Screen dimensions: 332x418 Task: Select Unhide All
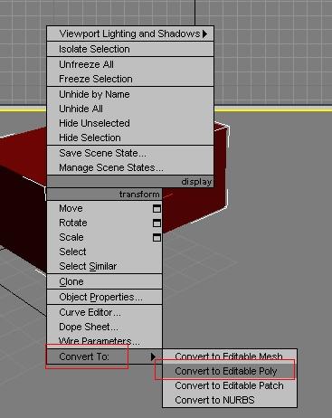pyautogui.click(x=130, y=109)
